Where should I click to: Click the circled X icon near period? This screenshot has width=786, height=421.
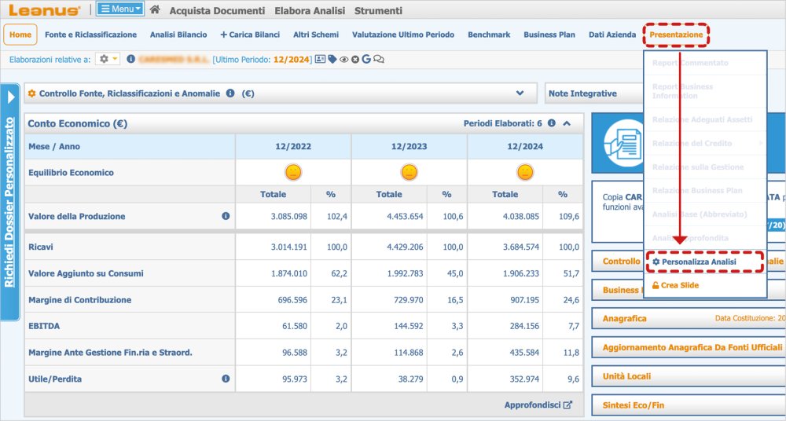355,59
